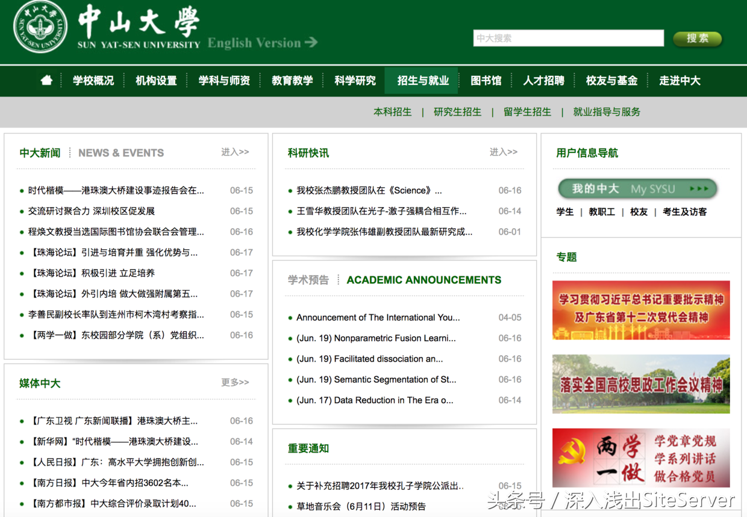Focus the 中大搜索 search input field
This screenshot has height=517, width=747.
[568, 38]
